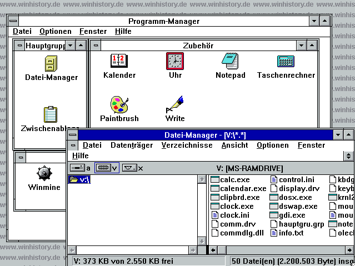Viewport: 355px width, 266px height.
Task: Open Optionen menu in Programm-Manager
Action: coord(55,31)
